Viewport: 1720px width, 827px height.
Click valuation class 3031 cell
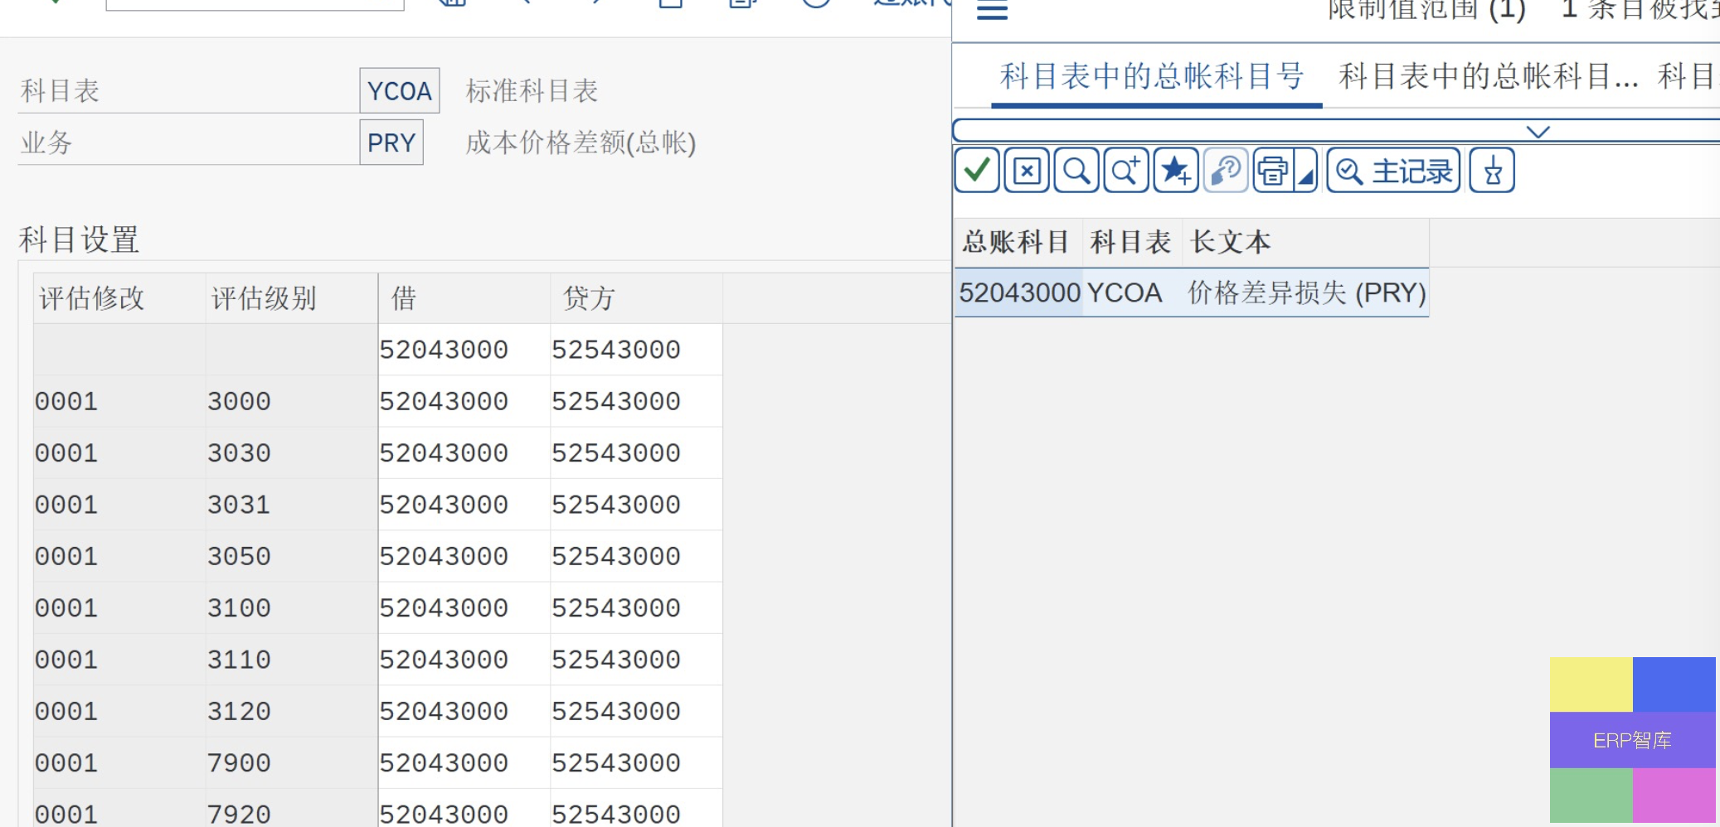point(291,505)
